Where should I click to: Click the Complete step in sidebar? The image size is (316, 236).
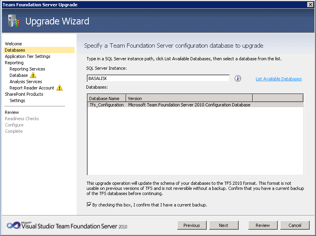(14, 131)
